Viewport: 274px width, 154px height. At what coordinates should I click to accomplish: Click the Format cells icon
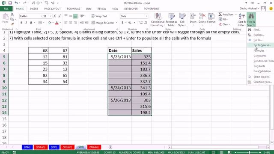point(211,16)
